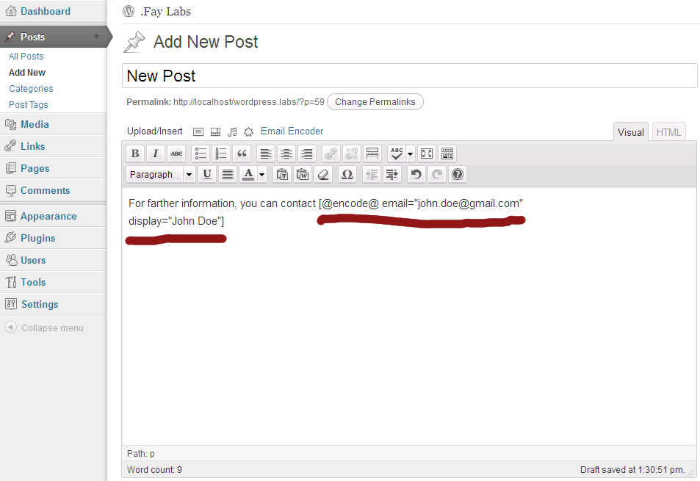Open All Posts submenu link
The image size is (700, 481).
(26, 57)
